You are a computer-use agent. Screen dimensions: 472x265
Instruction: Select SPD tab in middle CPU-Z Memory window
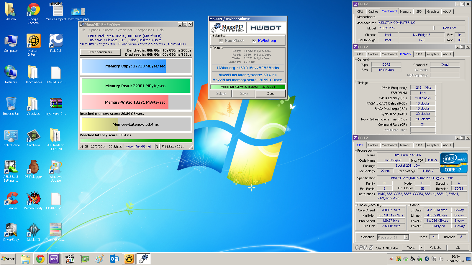(419, 54)
